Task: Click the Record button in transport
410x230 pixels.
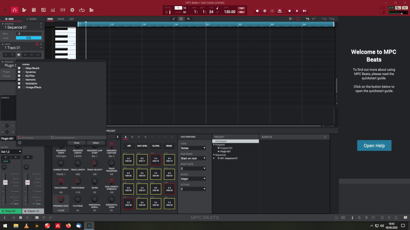Action: [x=257, y=11]
